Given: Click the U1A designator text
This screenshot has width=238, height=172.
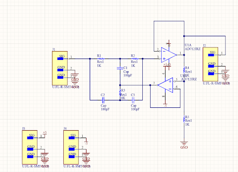Looking at the screenshot, I should point(188,45).
